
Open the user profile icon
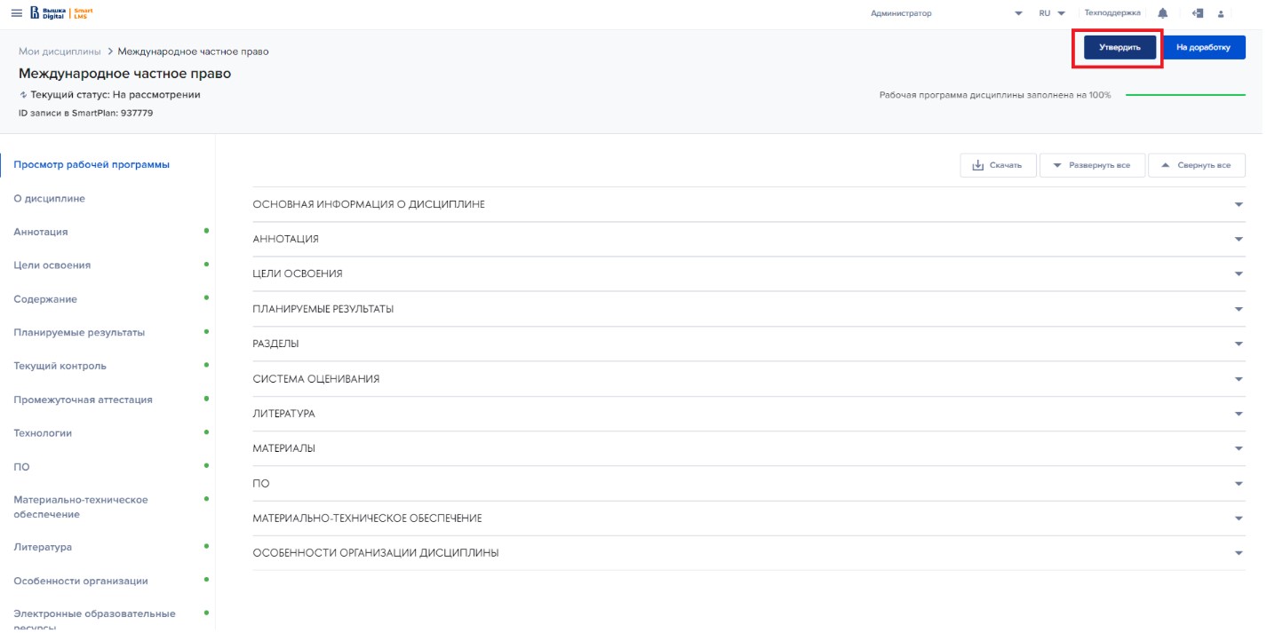pyautogui.click(x=1221, y=13)
